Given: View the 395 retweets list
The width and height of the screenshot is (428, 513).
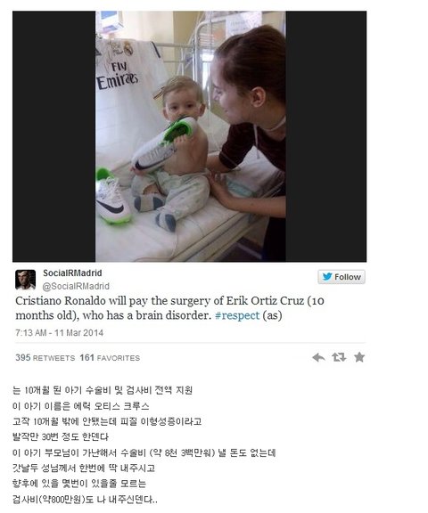Looking at the screenshot, I should pos(45,358).
